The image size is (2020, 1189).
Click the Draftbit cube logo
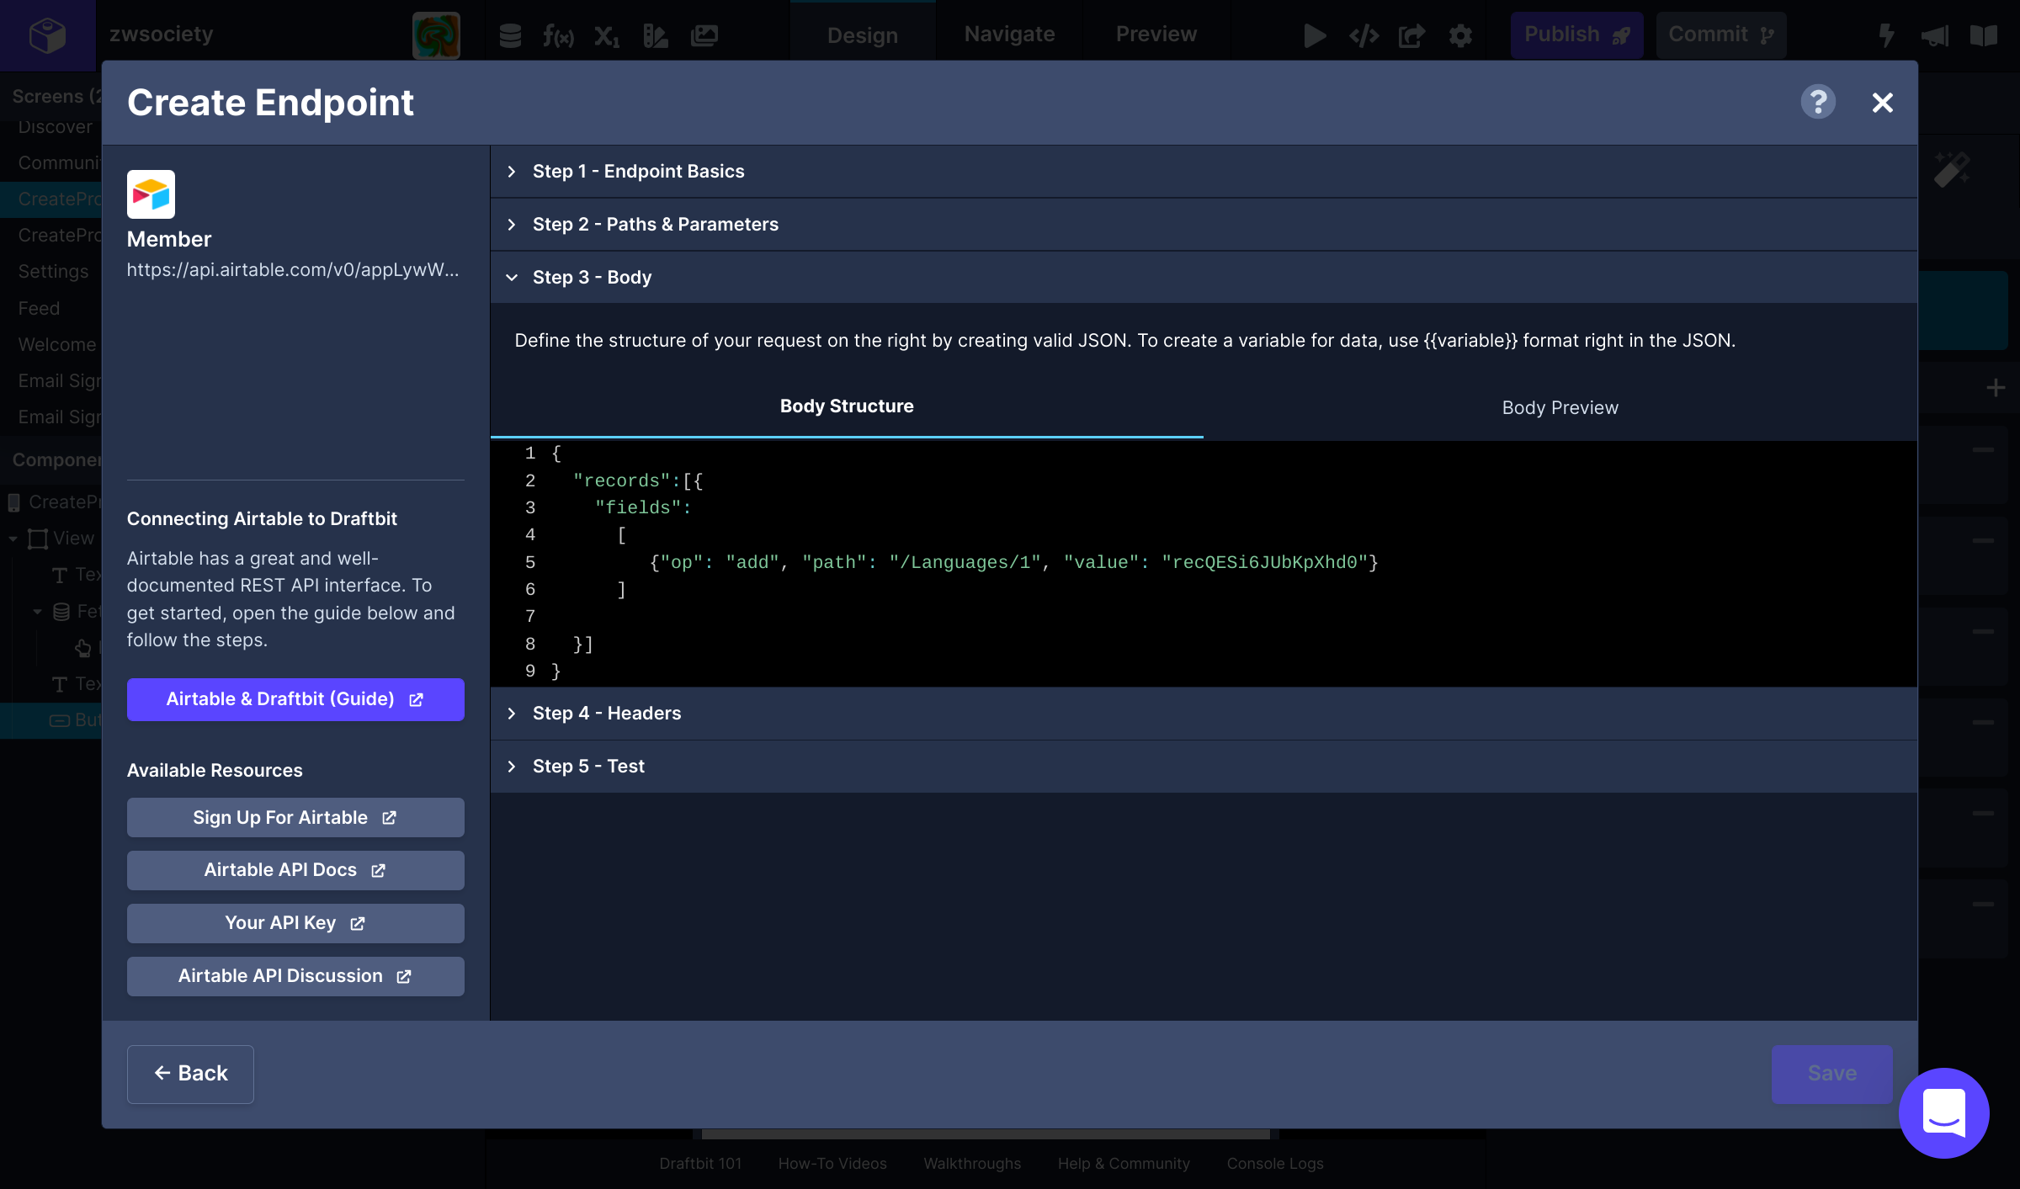[47, 35]
